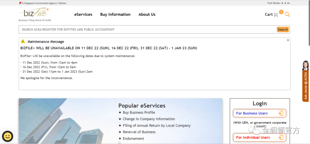Click the Login panel heading
The height and width of the screenshot is (144, 310).
pos(259,103)
